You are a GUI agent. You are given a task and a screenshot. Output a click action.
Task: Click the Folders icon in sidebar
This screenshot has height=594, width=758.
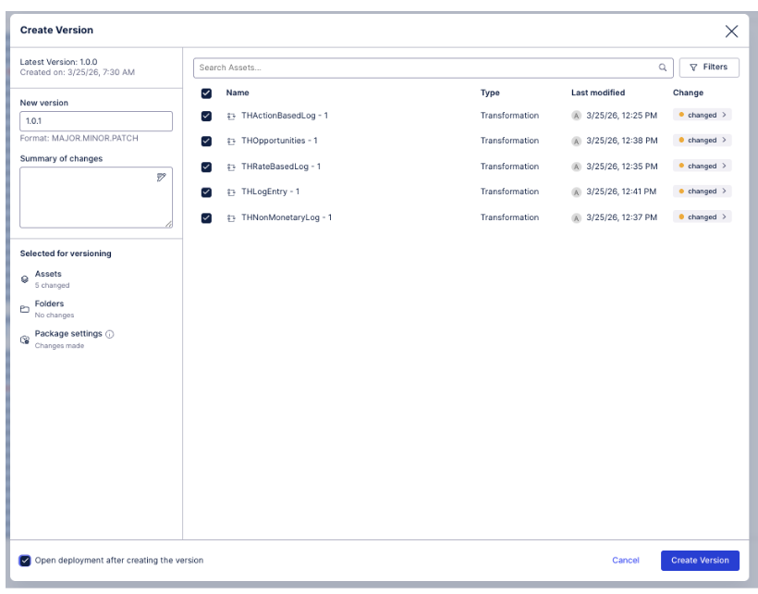25,309
